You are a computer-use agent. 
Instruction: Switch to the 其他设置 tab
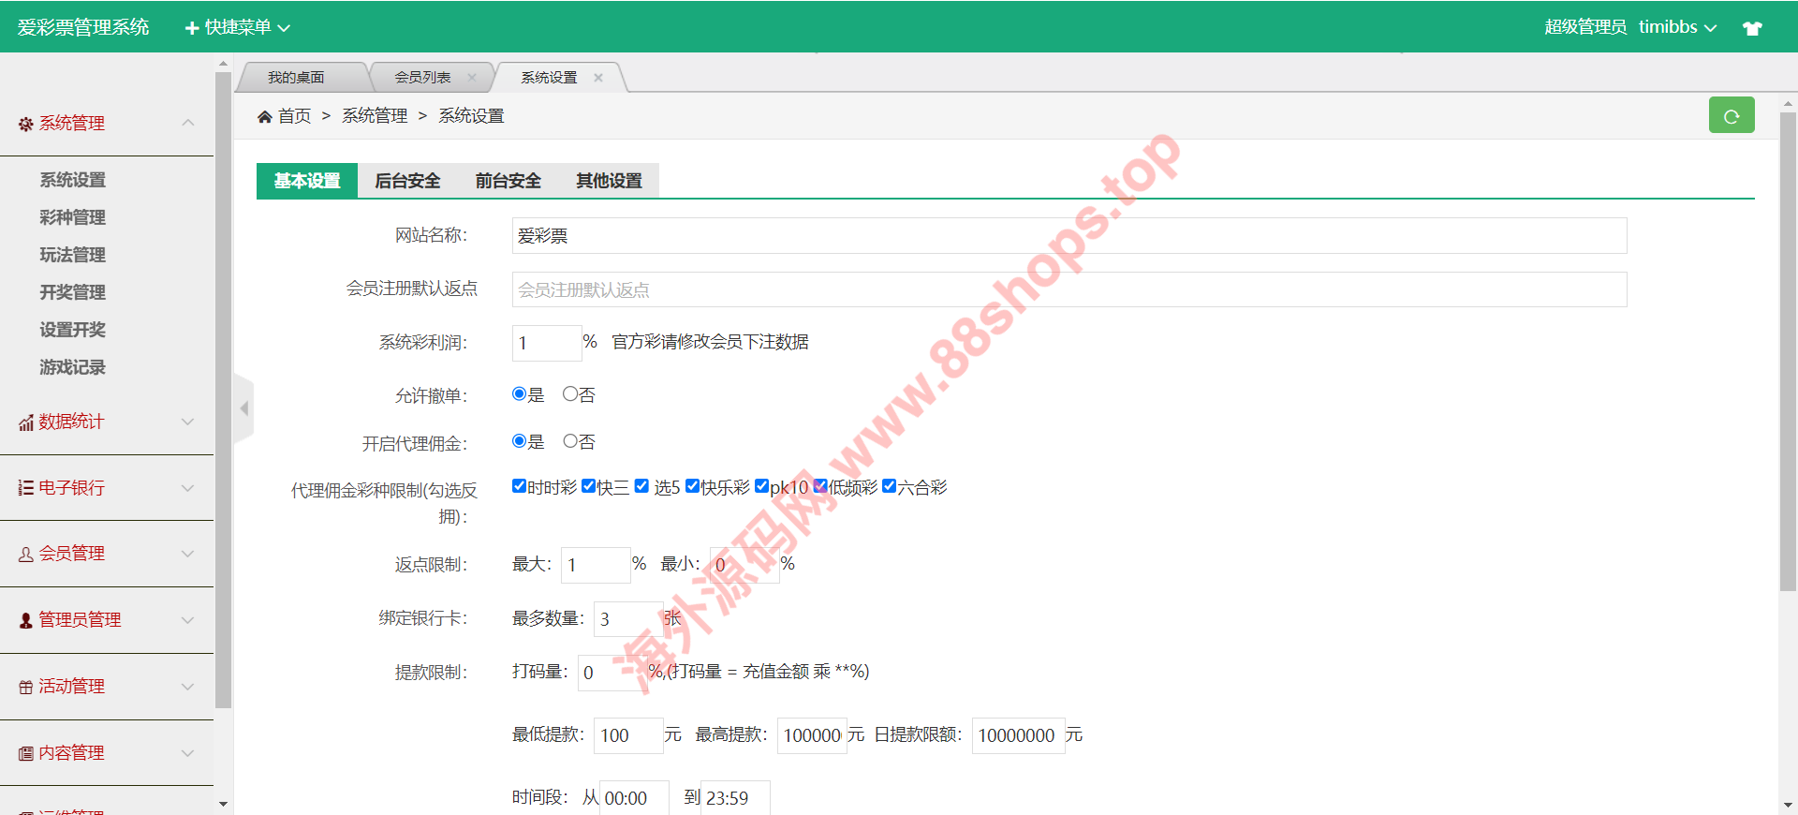coord(609,181)
